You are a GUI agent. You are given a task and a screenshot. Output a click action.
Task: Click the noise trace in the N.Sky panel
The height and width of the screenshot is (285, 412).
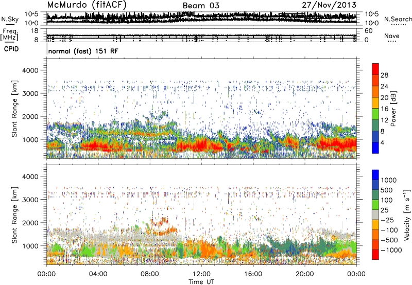coord(201,18)
